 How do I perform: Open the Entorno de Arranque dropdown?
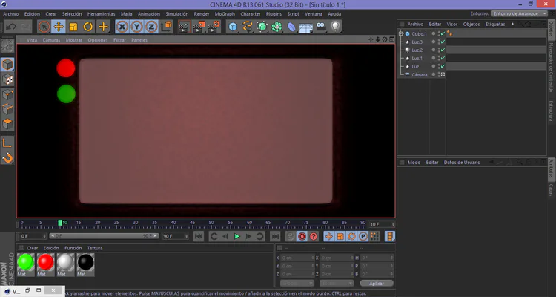520,13
